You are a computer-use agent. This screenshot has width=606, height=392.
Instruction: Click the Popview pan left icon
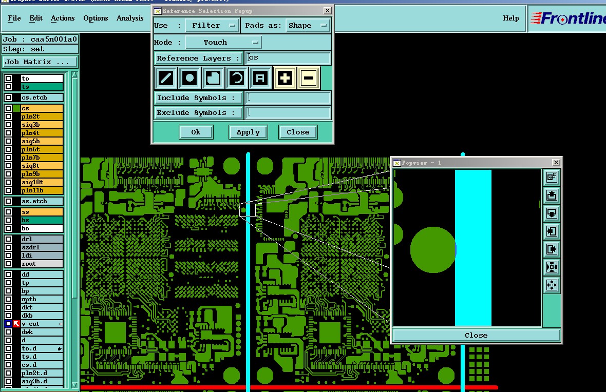coord(552,231)
